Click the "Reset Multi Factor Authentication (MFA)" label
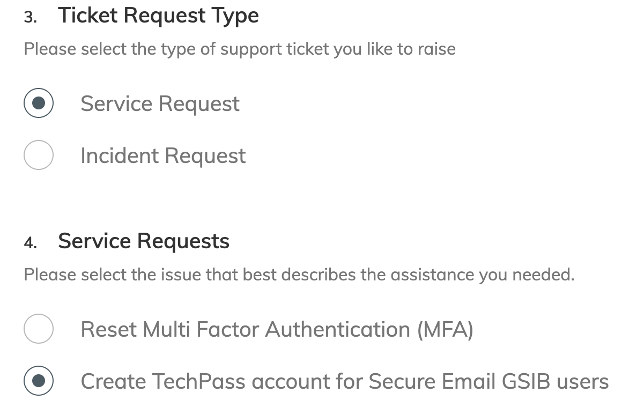The width and height of the screenshot is (622, 415). click(277, 329)
